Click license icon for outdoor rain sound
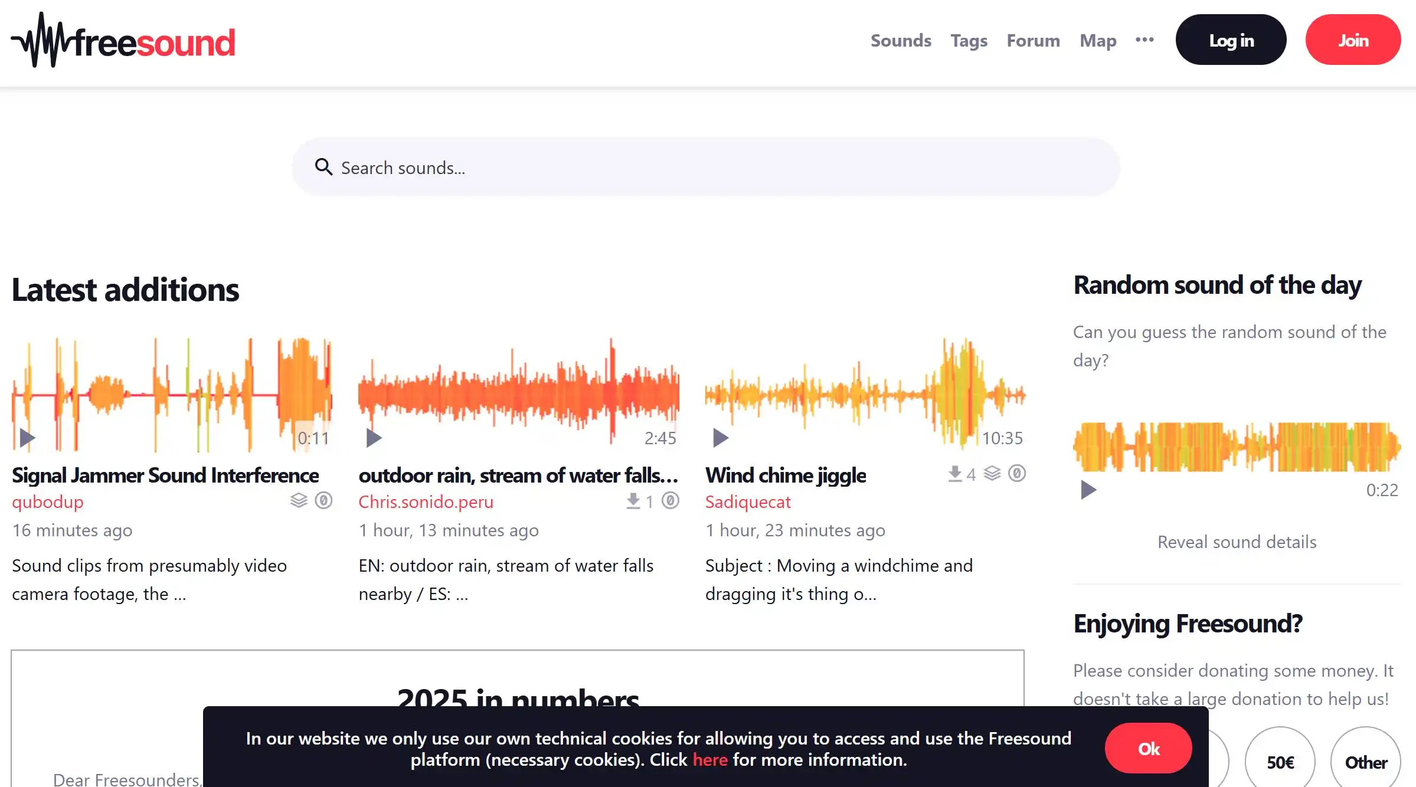 pos(671,501)
